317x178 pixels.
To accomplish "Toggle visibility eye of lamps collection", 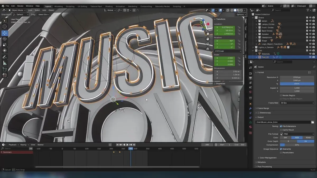I will tap(310, 21).
